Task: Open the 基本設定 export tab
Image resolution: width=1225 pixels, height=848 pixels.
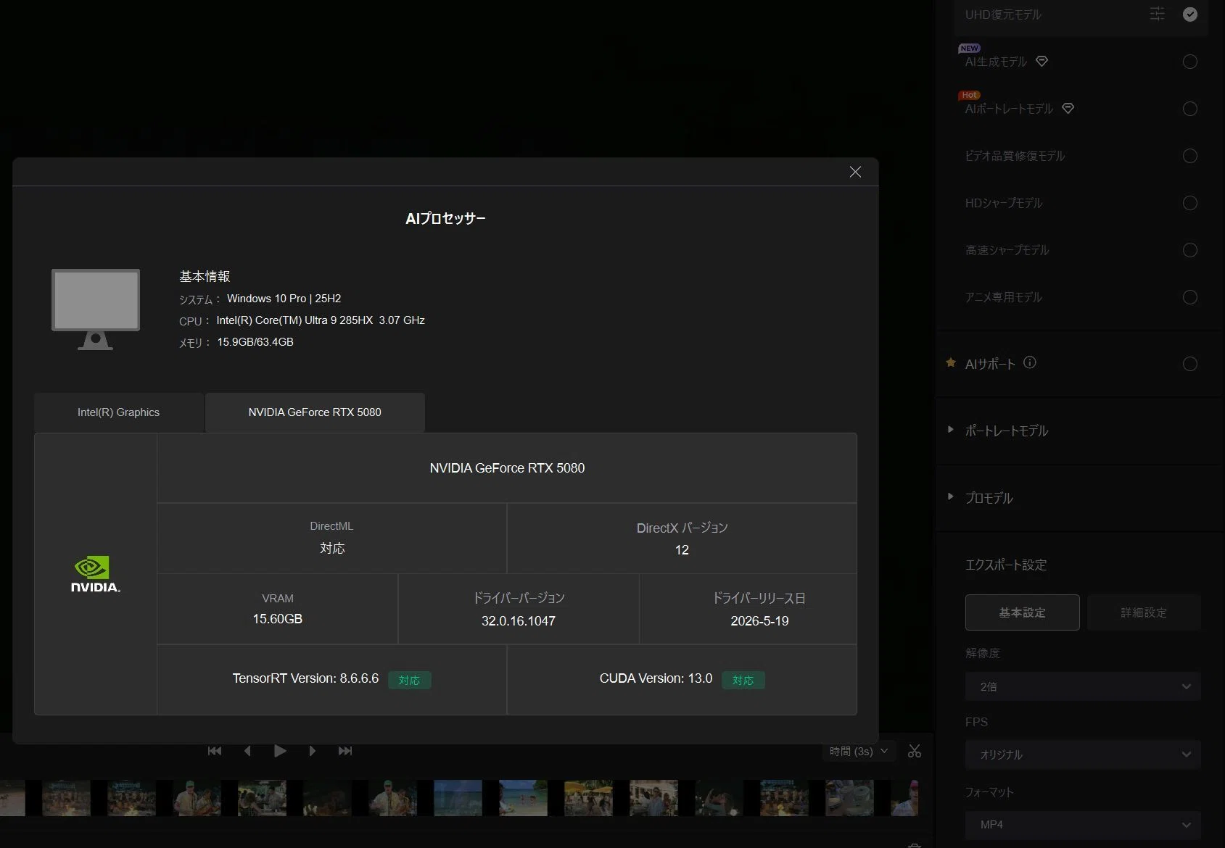Action: point(1022,612)
